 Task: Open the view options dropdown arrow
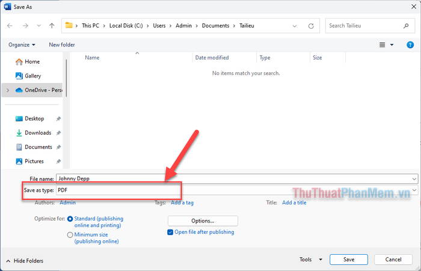pos(392,45)
